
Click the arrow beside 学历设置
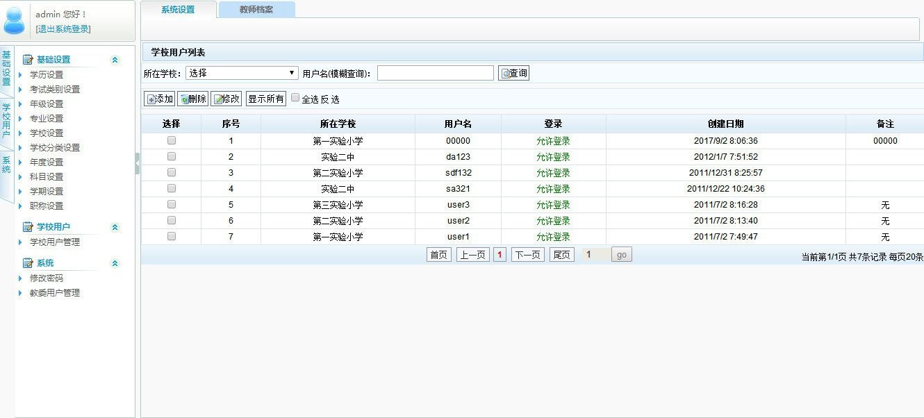tap(21, 75)
